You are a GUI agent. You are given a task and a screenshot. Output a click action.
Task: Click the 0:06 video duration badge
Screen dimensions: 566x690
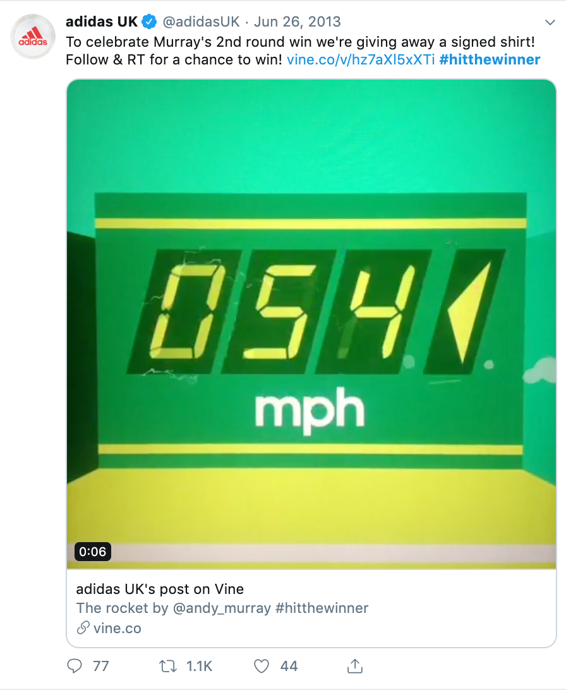[92, 552]
